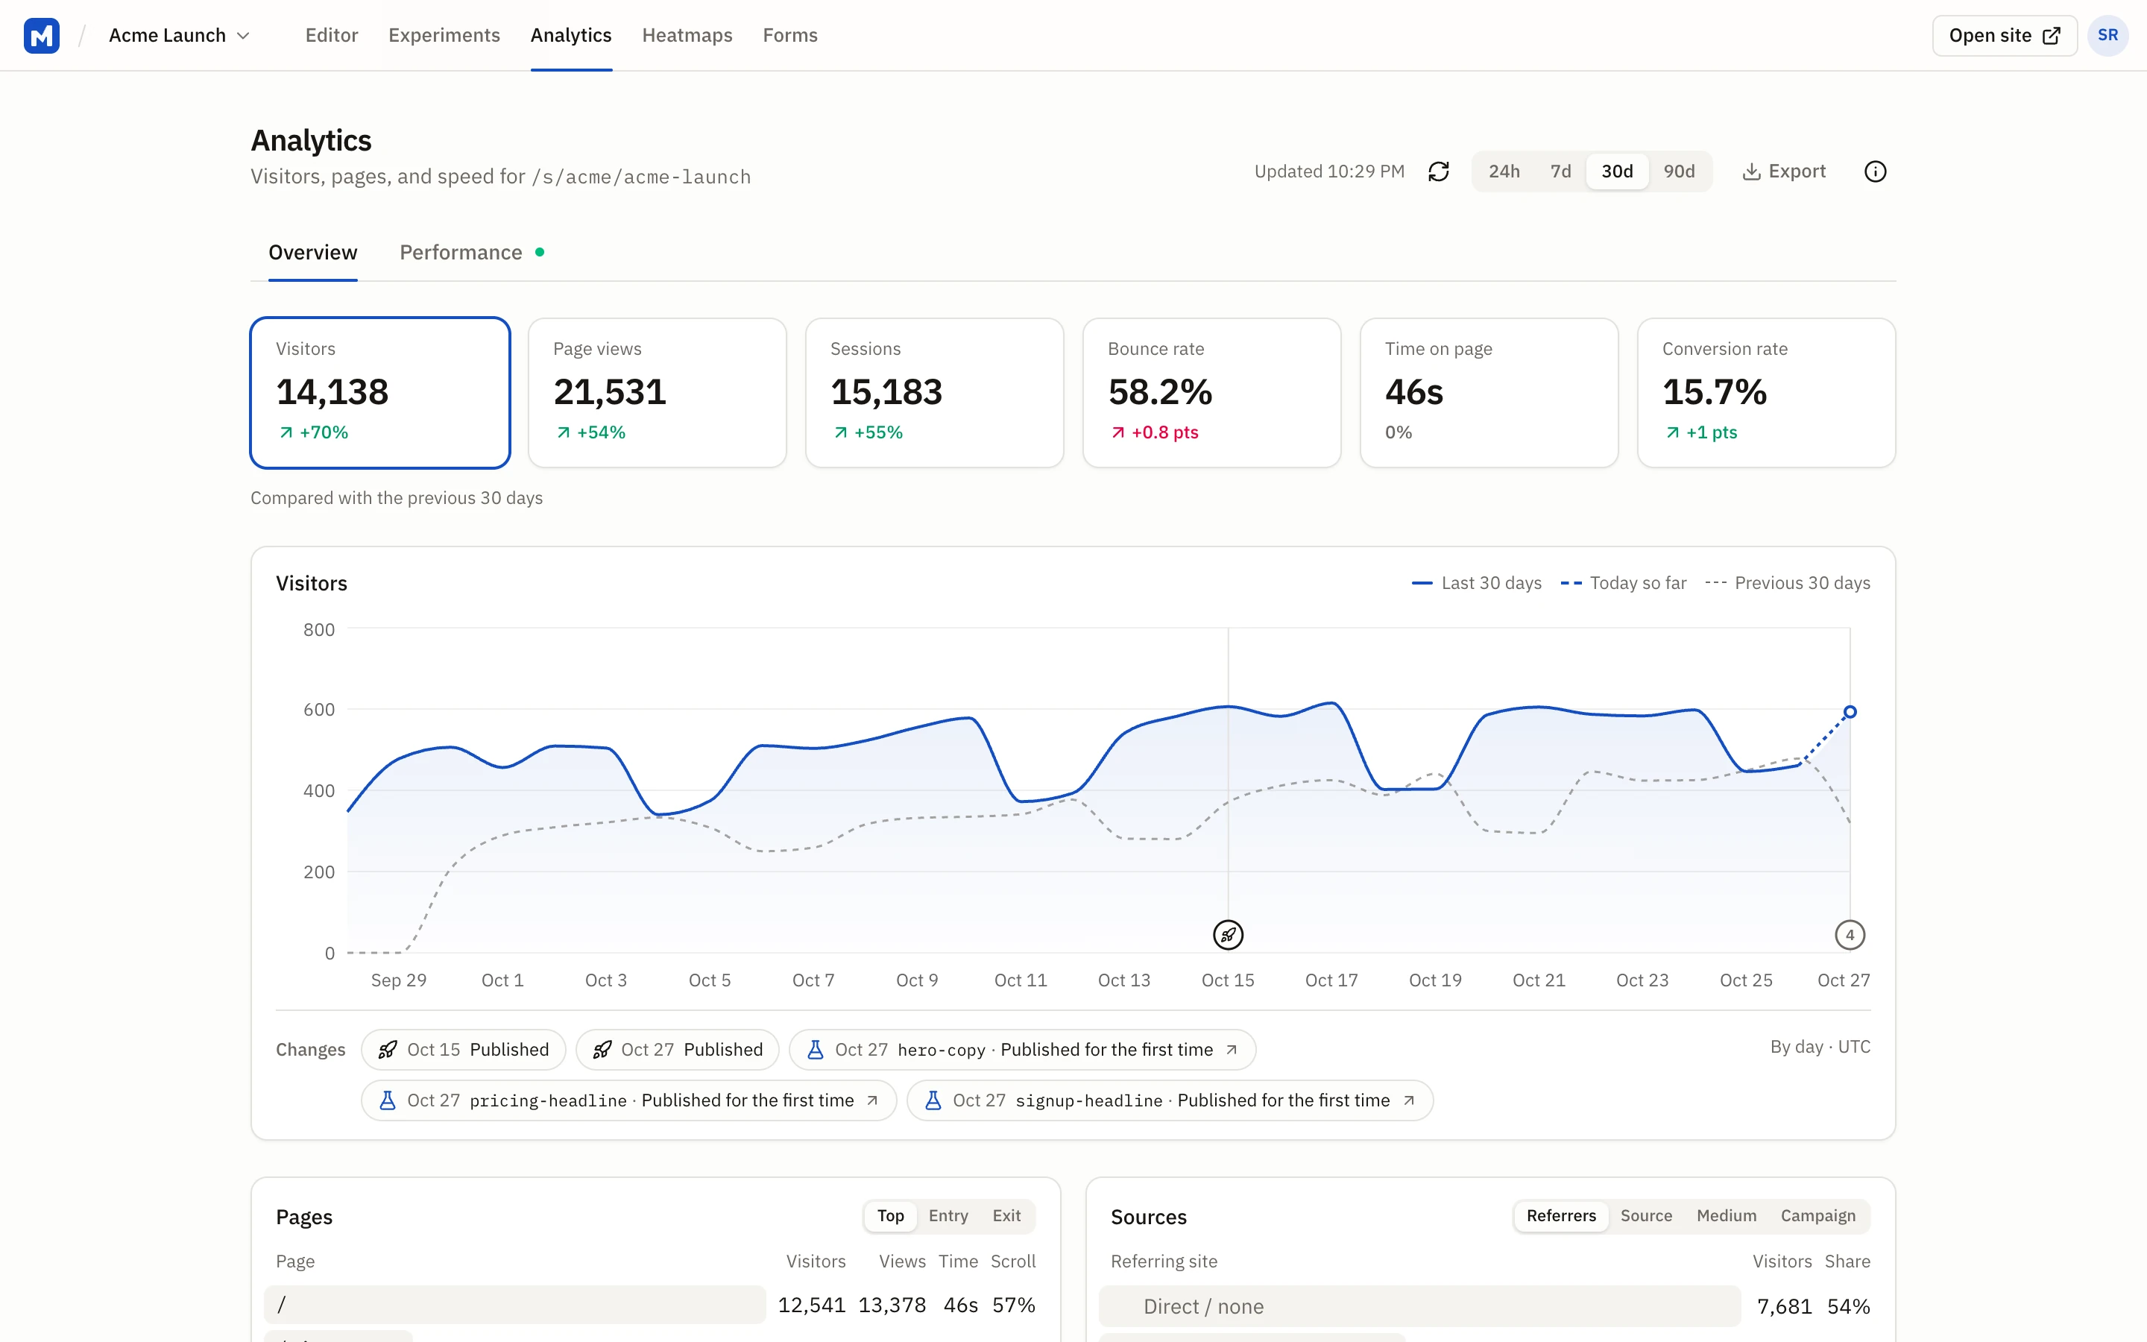Select the 24h time range

point(1504,171)
